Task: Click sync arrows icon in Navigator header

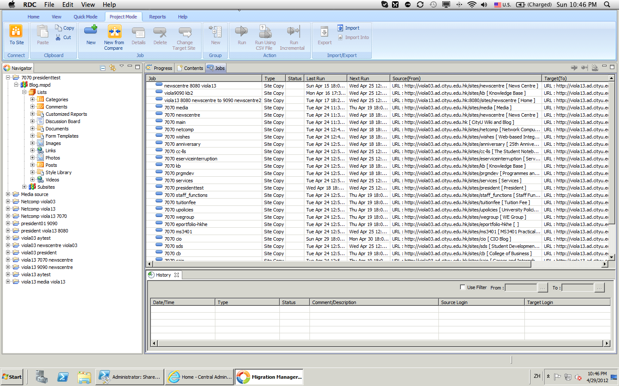Action: click(113, 68)
